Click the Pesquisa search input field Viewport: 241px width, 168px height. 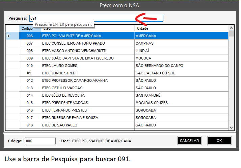click(x=96, y=18)
